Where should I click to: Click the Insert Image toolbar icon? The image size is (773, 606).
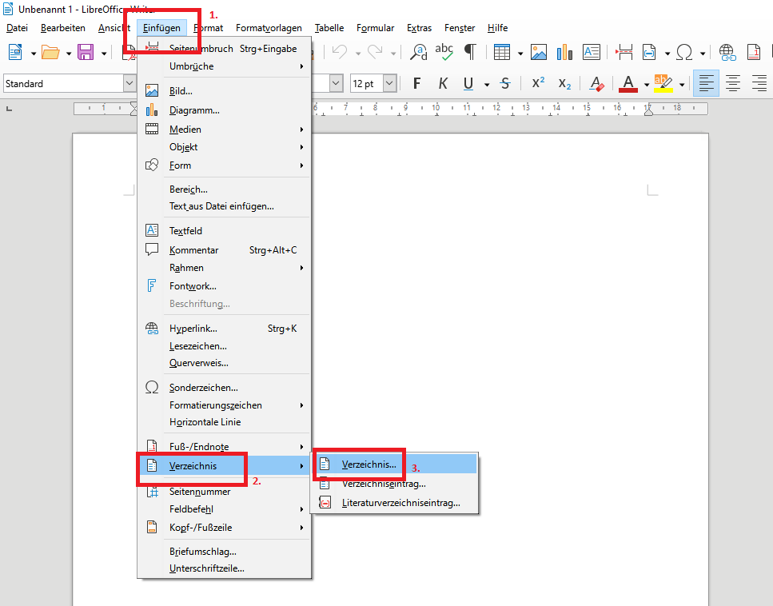(x=538, y=52)
